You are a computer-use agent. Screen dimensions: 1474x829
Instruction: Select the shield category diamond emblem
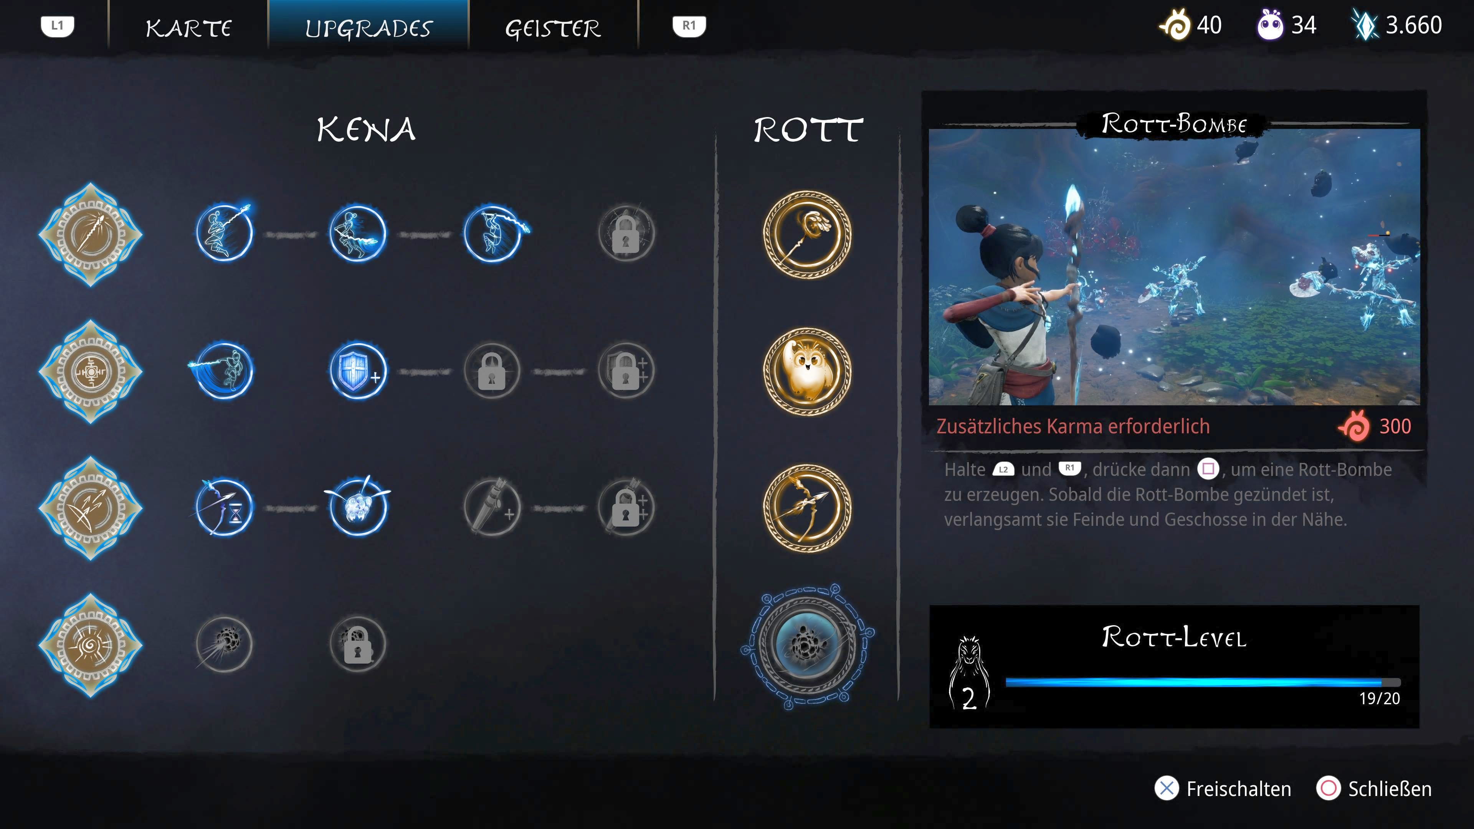tap(91, 371)
